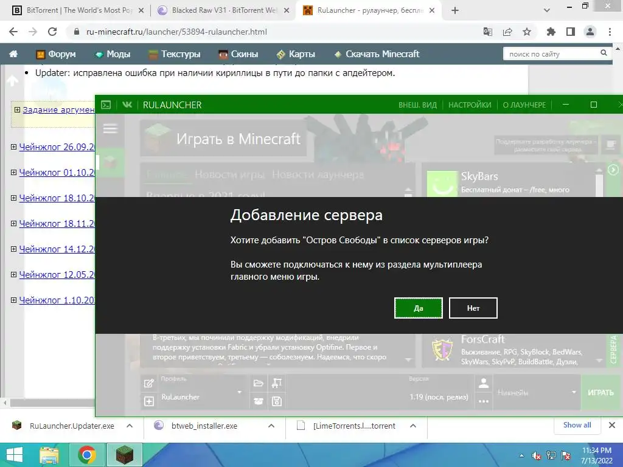Click Show all downloads

click(x=577, y=425)
